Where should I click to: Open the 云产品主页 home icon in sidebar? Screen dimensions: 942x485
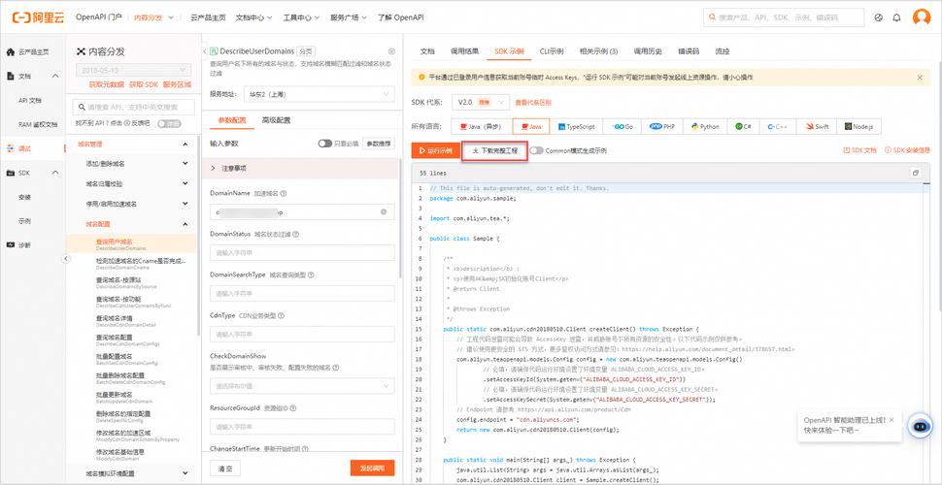pyautogui.click(x=11, y=52)
